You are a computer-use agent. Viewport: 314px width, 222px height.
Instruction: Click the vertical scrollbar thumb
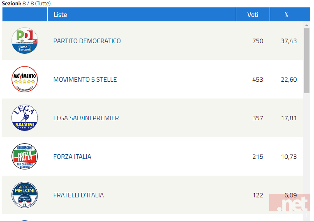[307, 61]
